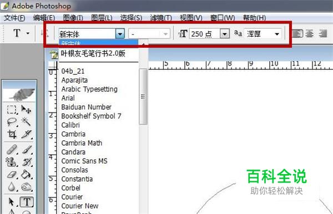The image size is (333, 214).
Task: Click the anti-aliasing aa icon
Action: tap(238, 33)
